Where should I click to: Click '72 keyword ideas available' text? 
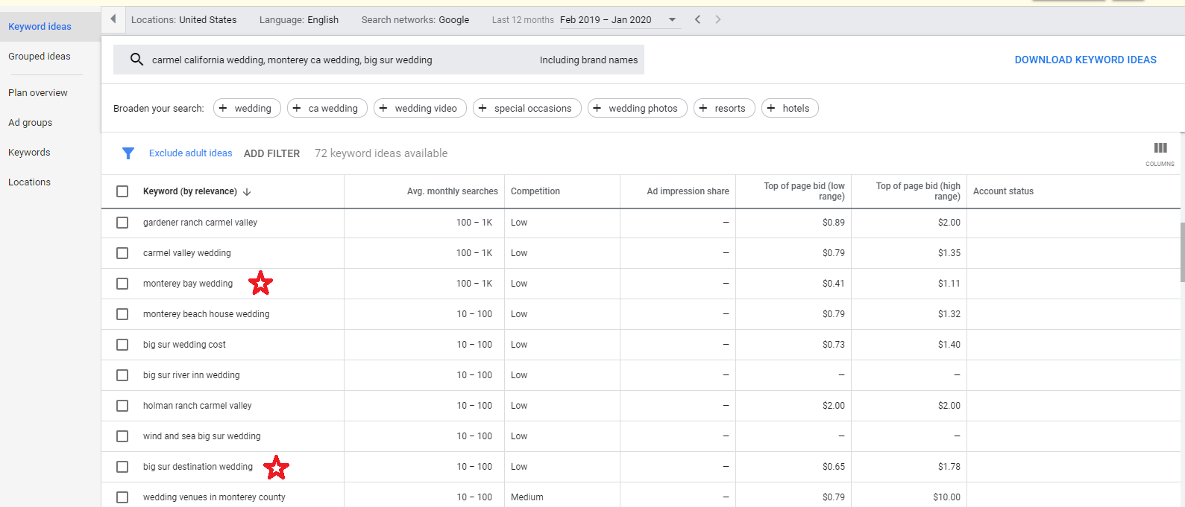coord(381,153)
